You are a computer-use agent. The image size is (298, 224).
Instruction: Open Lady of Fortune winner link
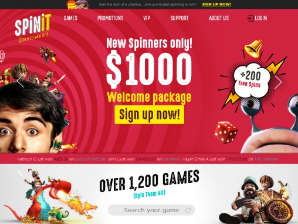point(90,159)
